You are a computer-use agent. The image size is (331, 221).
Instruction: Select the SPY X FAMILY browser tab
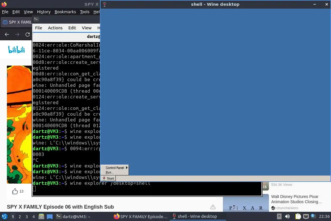click(17, 22)
